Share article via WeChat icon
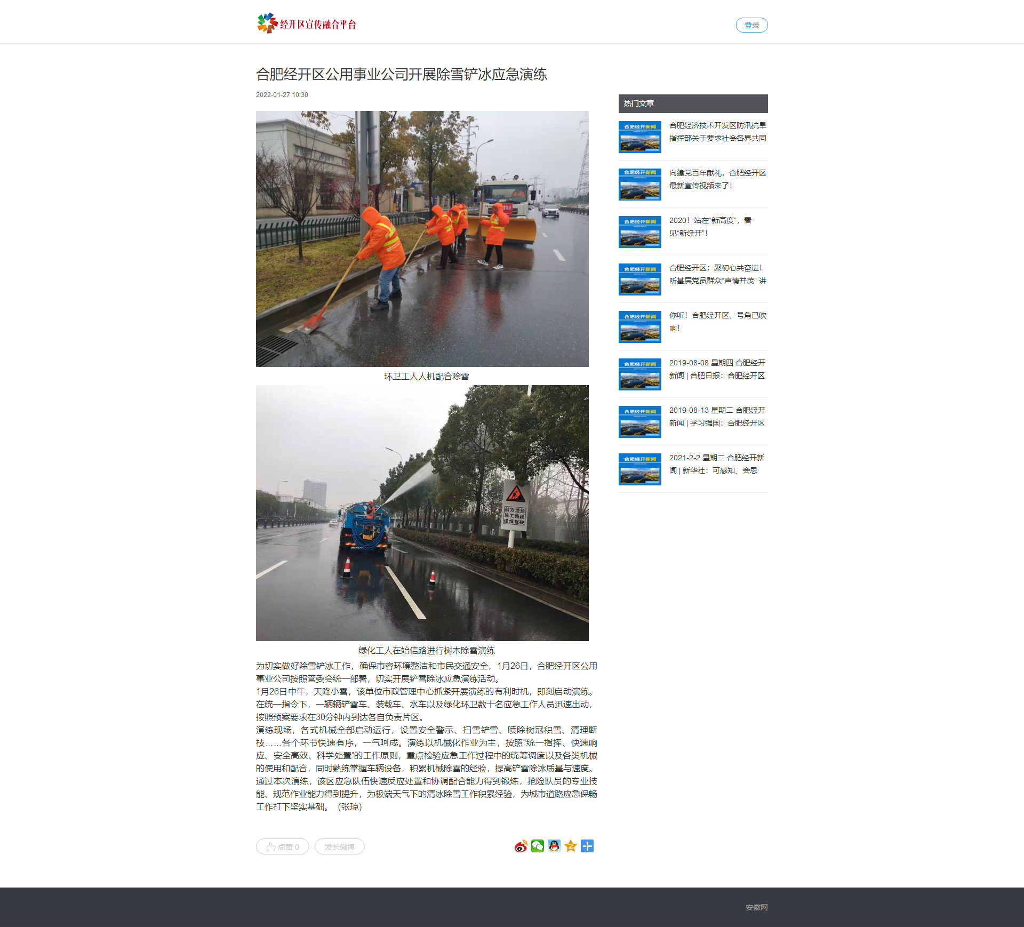The height and width of the screenshot is (927, 1024). click(x=538, y=846)
